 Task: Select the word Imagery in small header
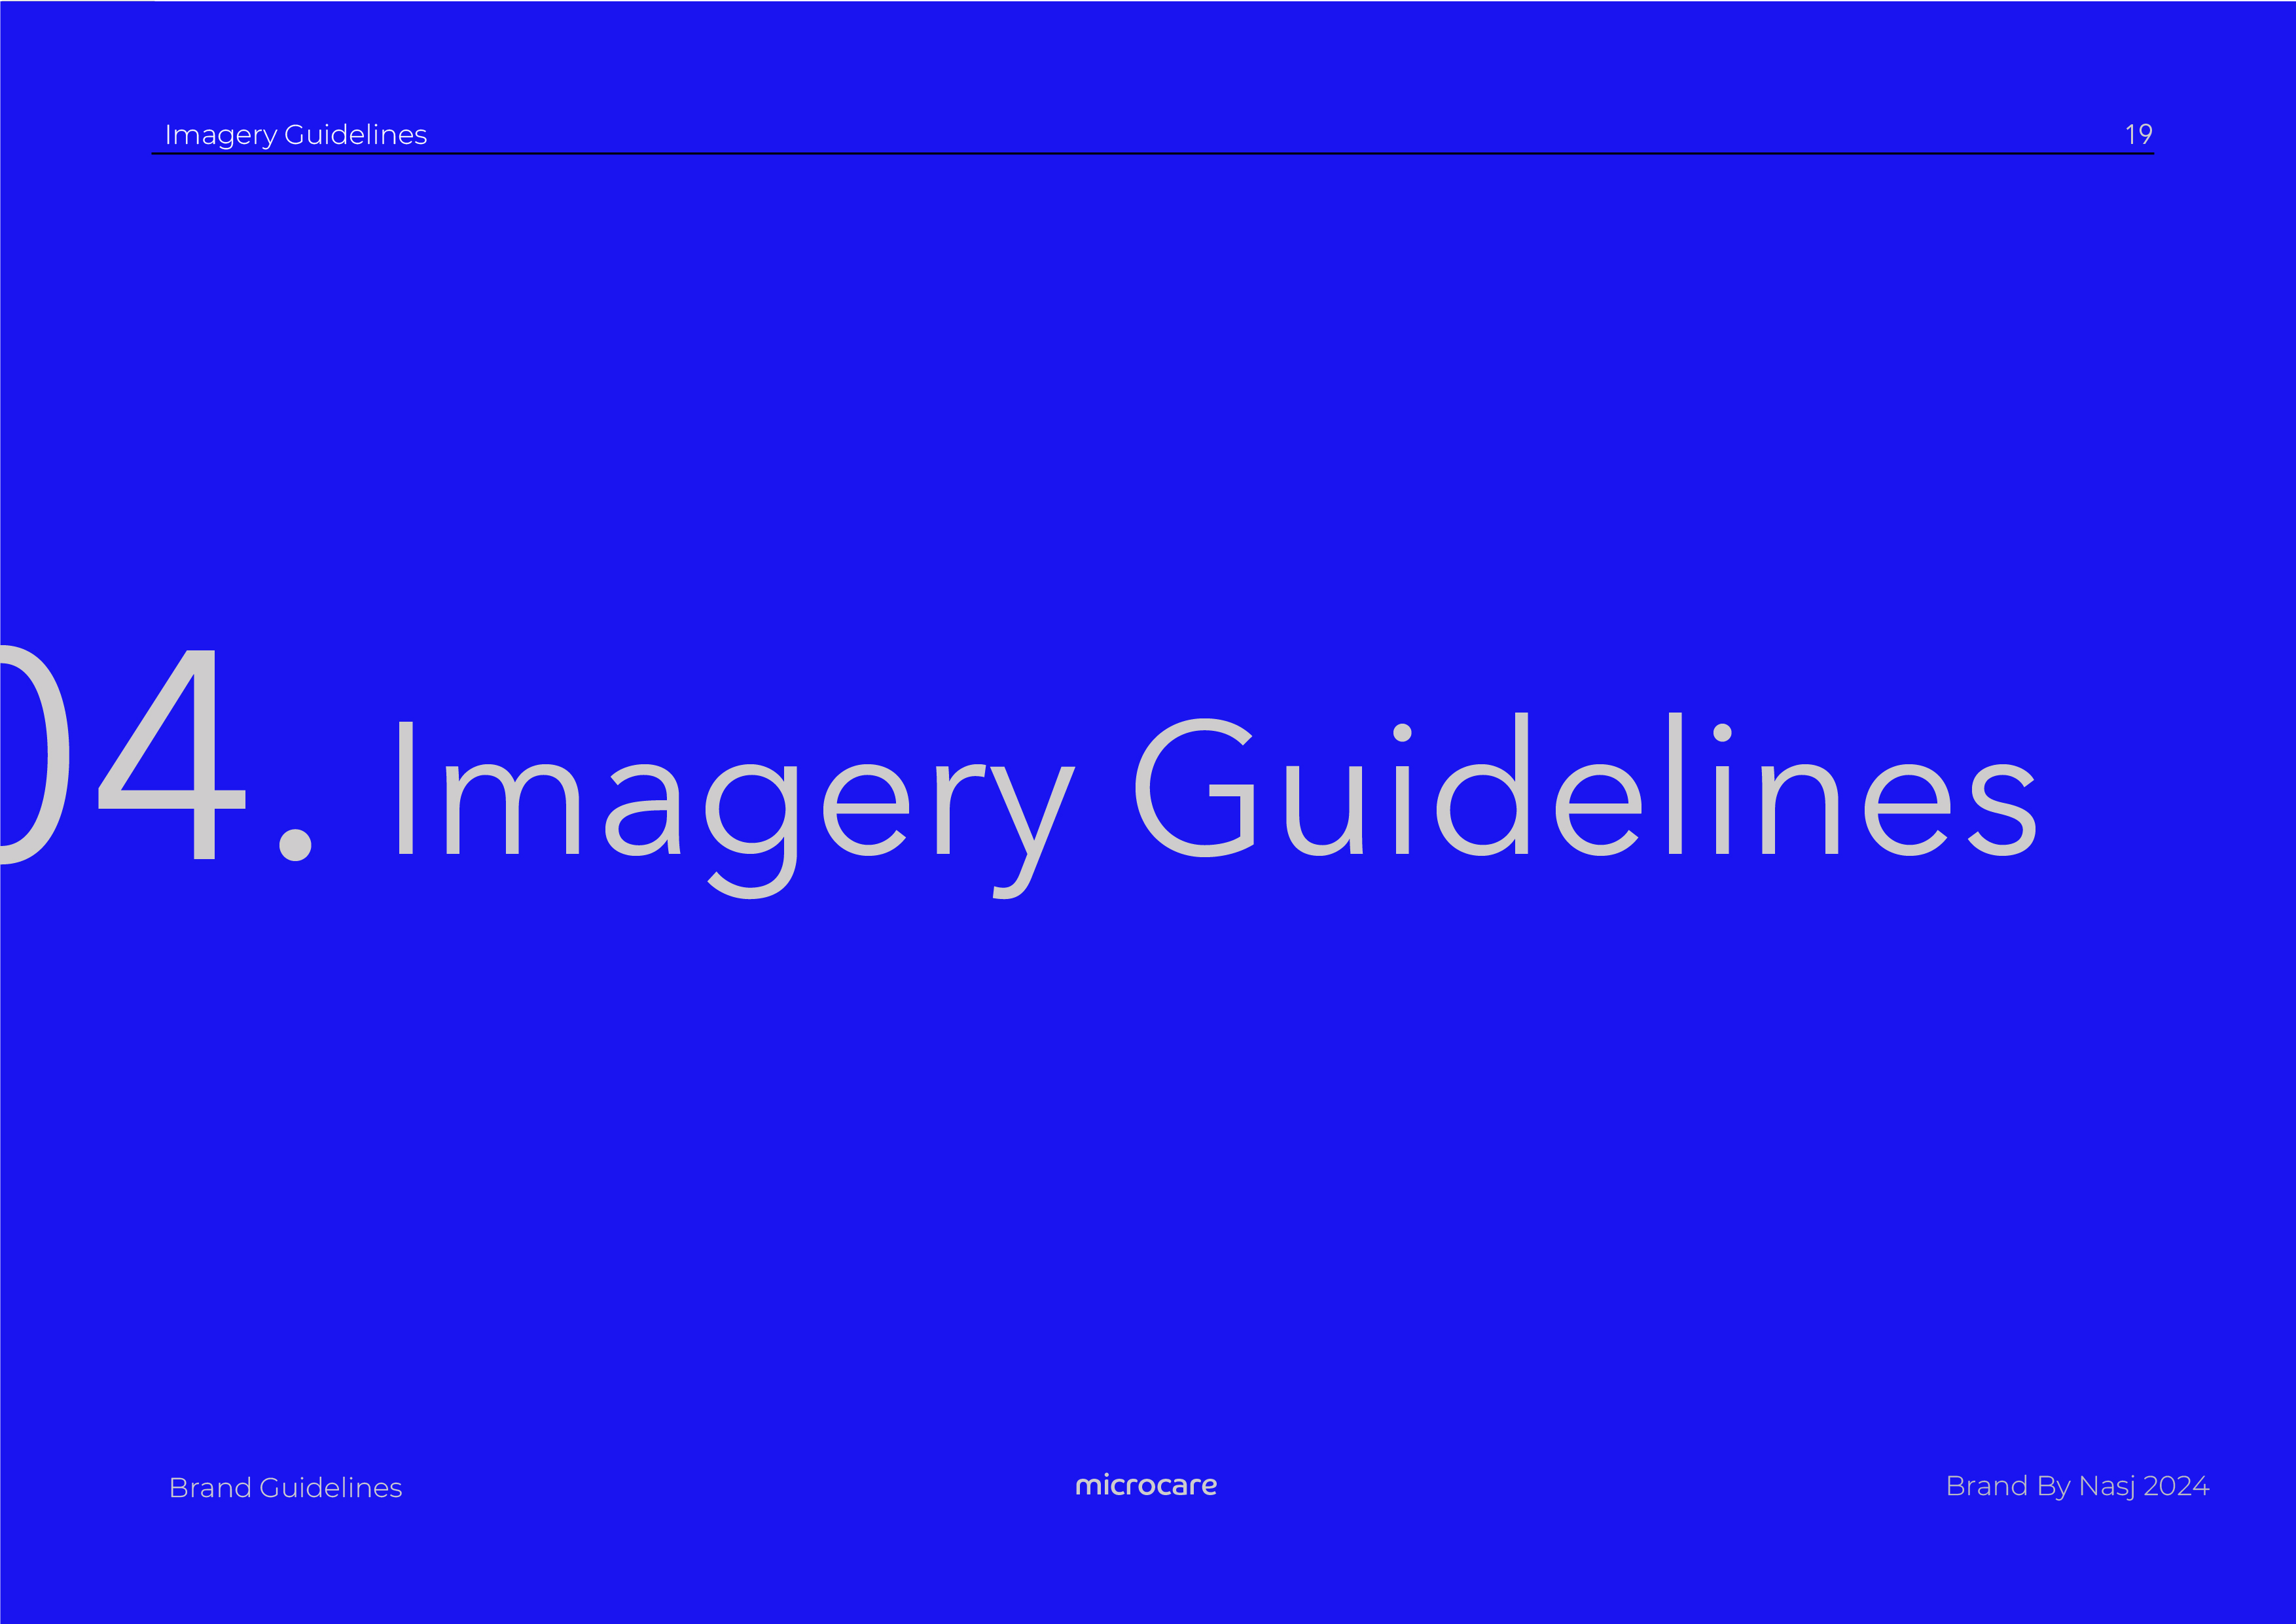point(221,135)
